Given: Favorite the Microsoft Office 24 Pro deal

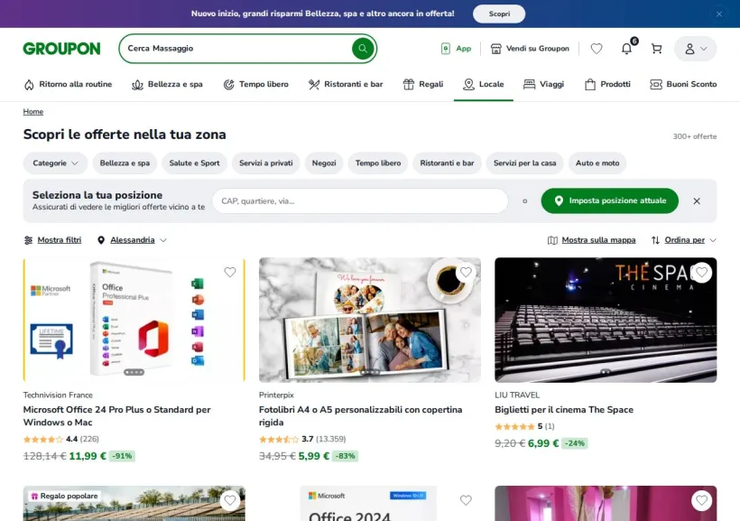Looking at the screenshot, I should 230,272.
